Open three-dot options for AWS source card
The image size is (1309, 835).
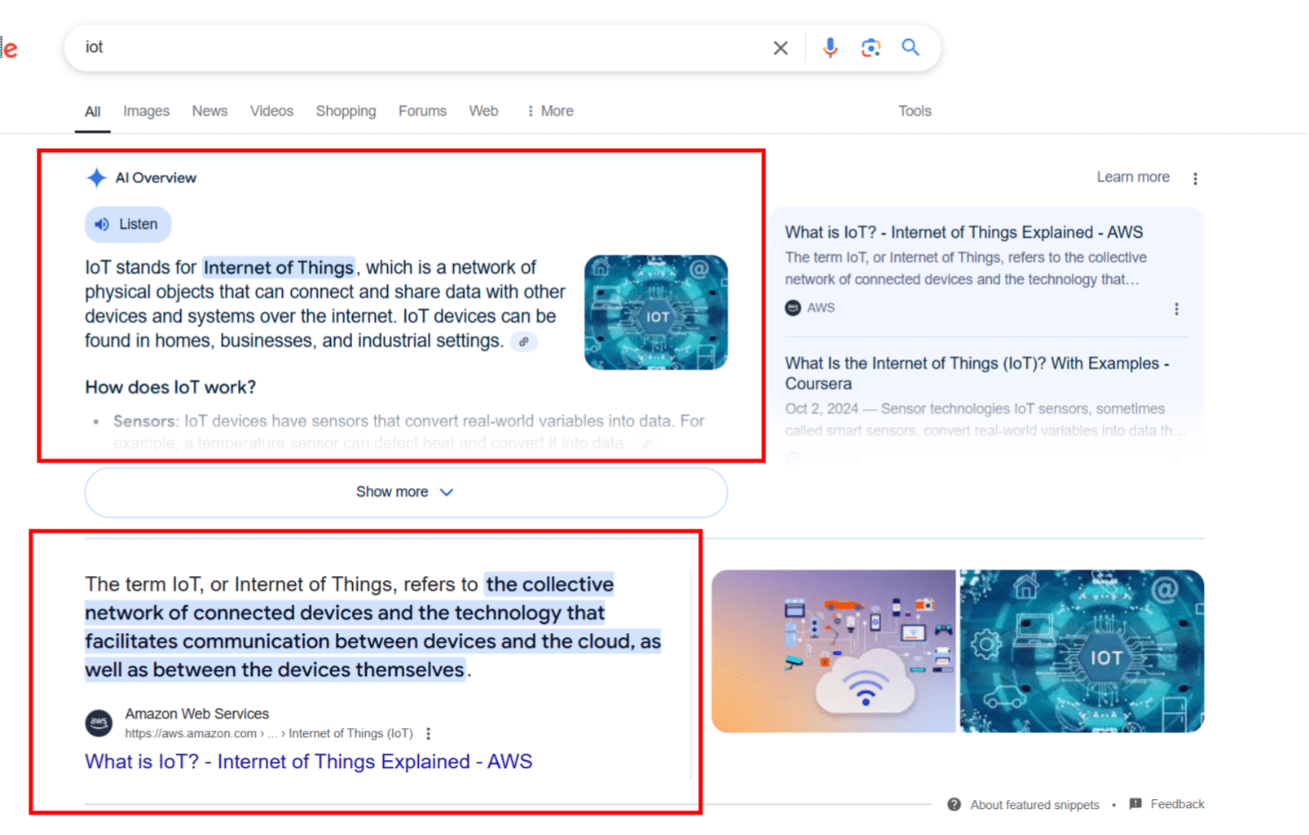tap(1176, 309)
